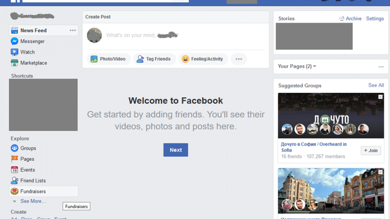The image size is (390, 219).
Task: Click the Photo/Video button
Action: point(109,59)
